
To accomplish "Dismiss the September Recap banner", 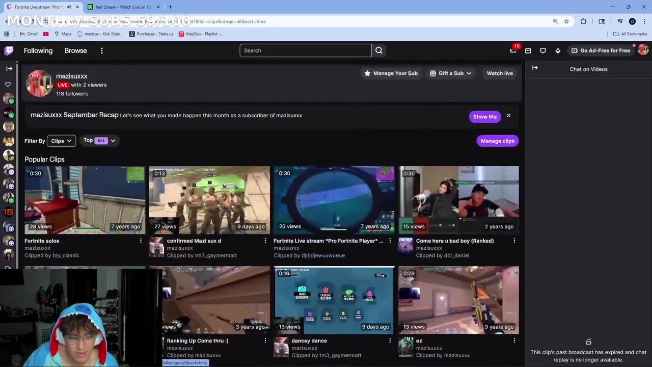I will pos(508,116).
